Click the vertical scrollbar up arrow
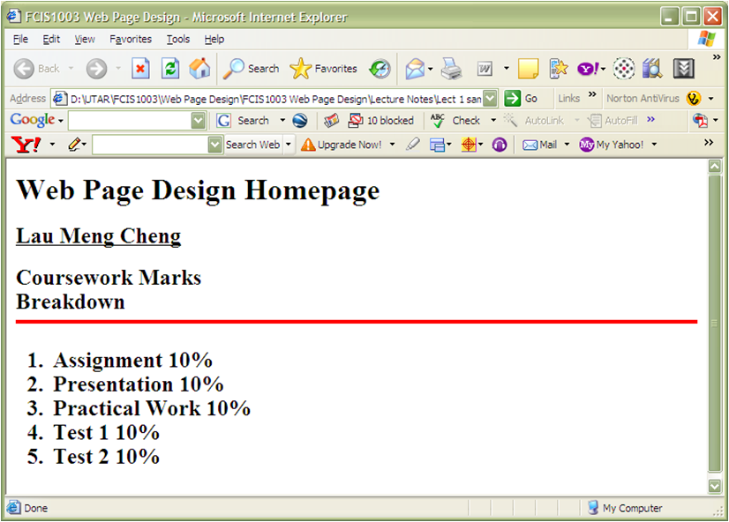 (715, 167)
